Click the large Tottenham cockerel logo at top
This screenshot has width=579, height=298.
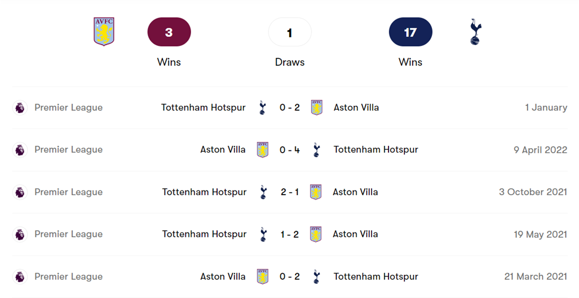pos(476,32)
